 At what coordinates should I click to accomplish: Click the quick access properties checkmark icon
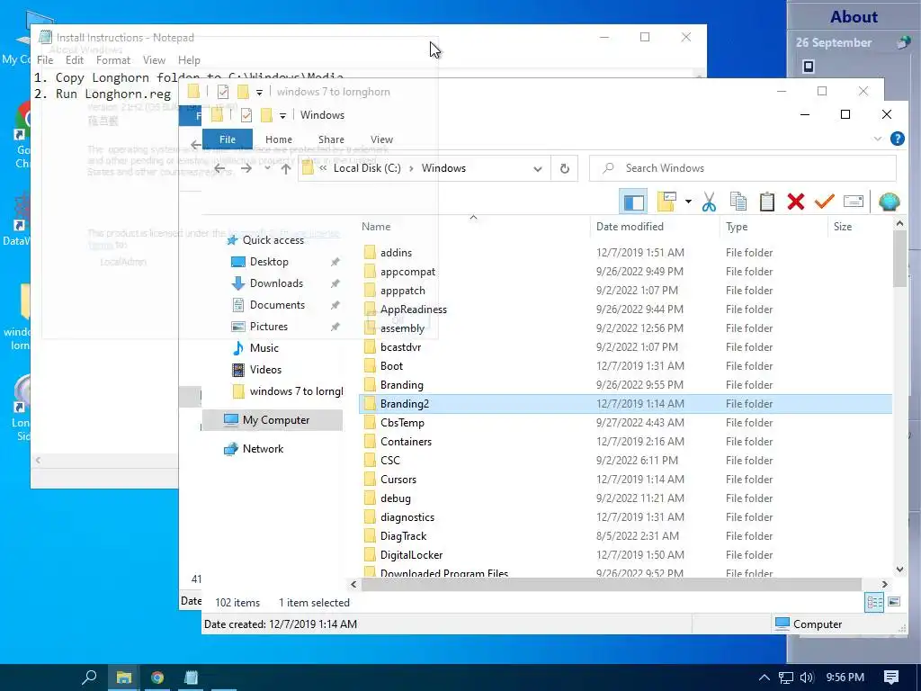pos(246,115)
